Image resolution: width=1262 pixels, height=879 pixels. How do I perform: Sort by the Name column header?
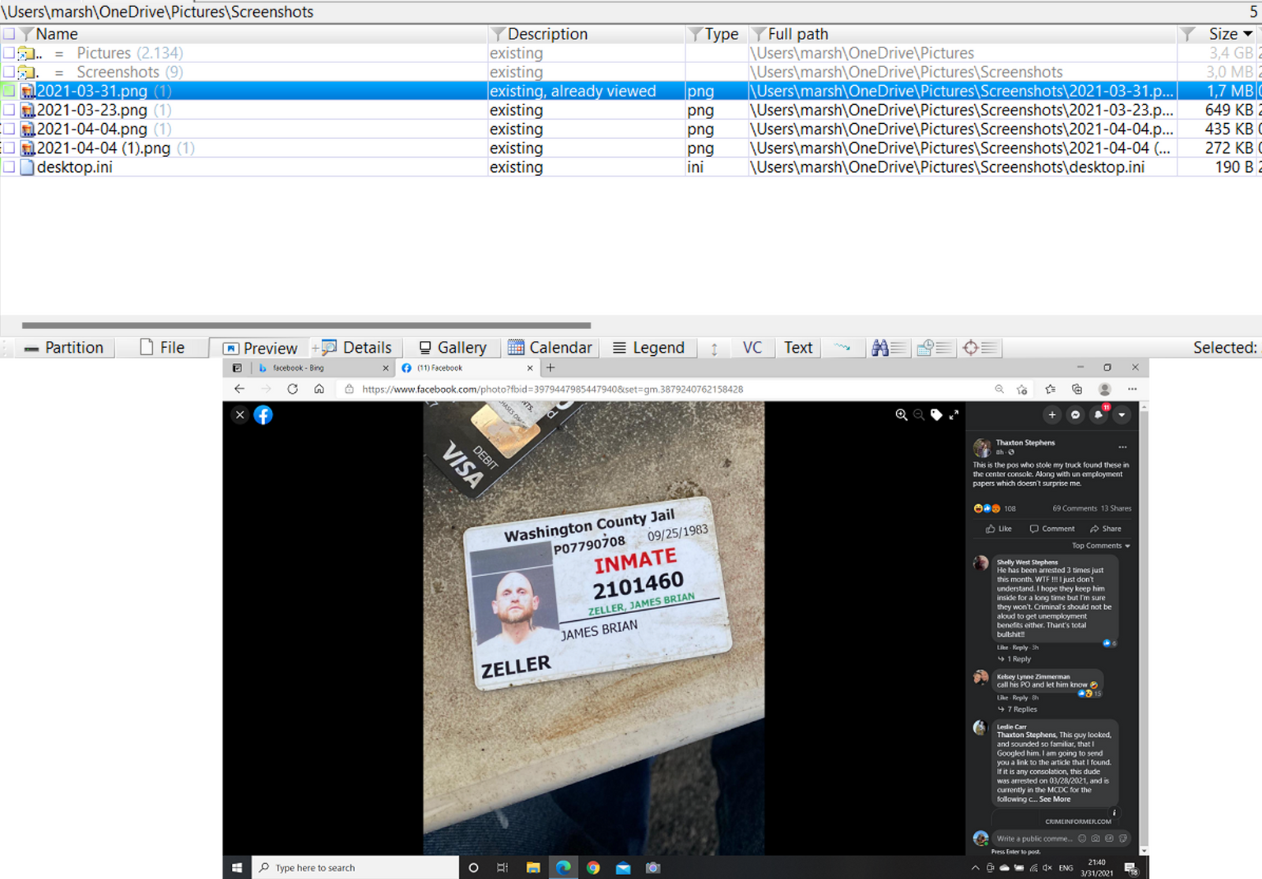click(x=57, y=34)
